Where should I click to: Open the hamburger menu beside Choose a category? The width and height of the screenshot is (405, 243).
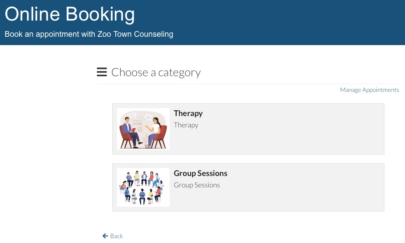[x=102, y=72]
